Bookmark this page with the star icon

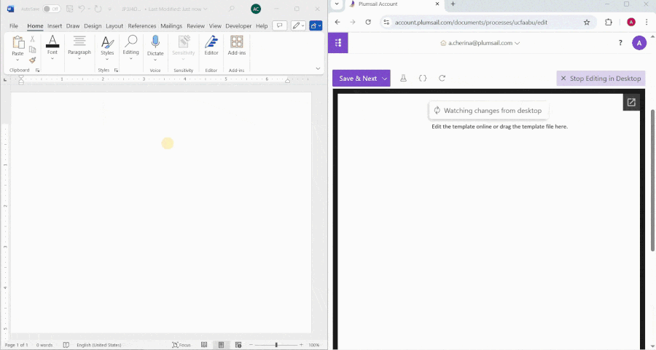587,23
